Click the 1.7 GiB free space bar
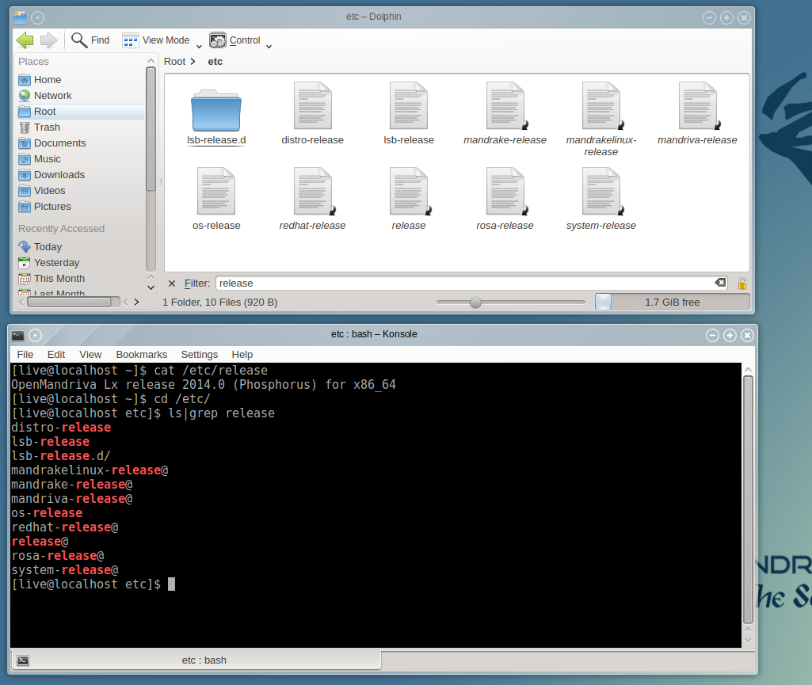The width and height of the screenshot is (812, 685). pyautogui.click(x=673, y=302)
